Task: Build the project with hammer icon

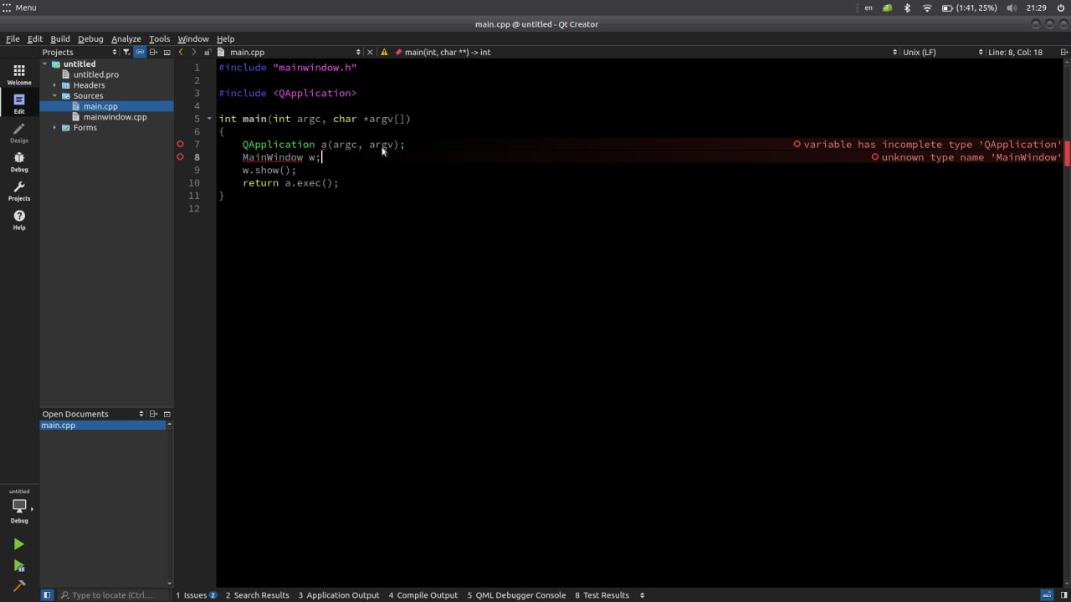Action: (19, 586)
